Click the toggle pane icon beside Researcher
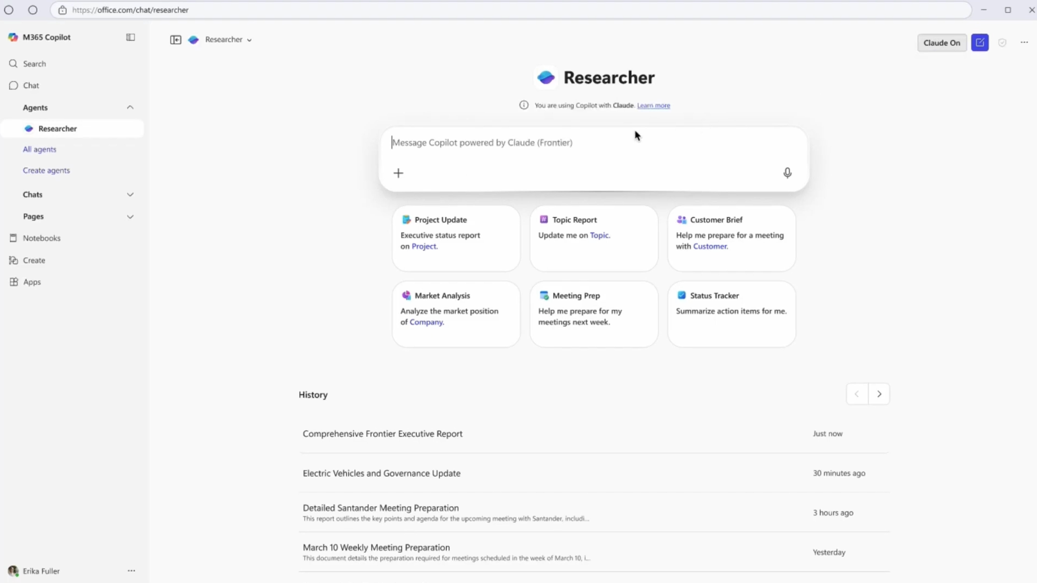Screen dimensions: 1037x583 click(x=176, y=39)
